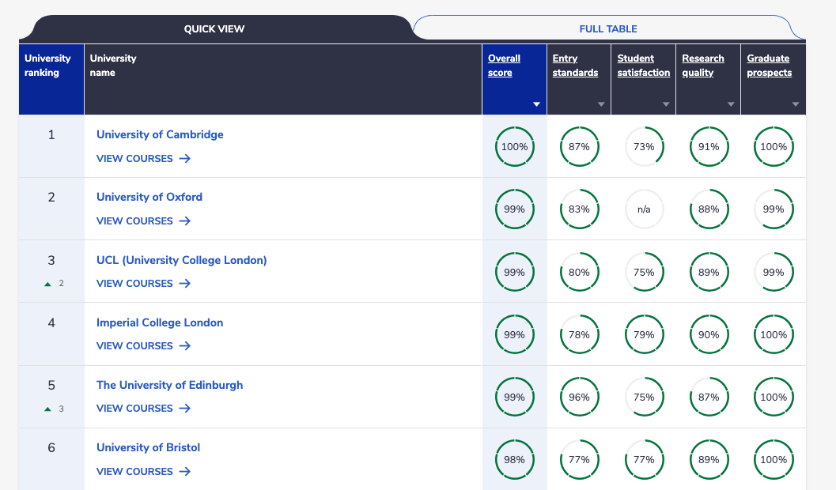Open the Overall score sort dropdown
Viewport: 836px width, 490px height.
535,103
